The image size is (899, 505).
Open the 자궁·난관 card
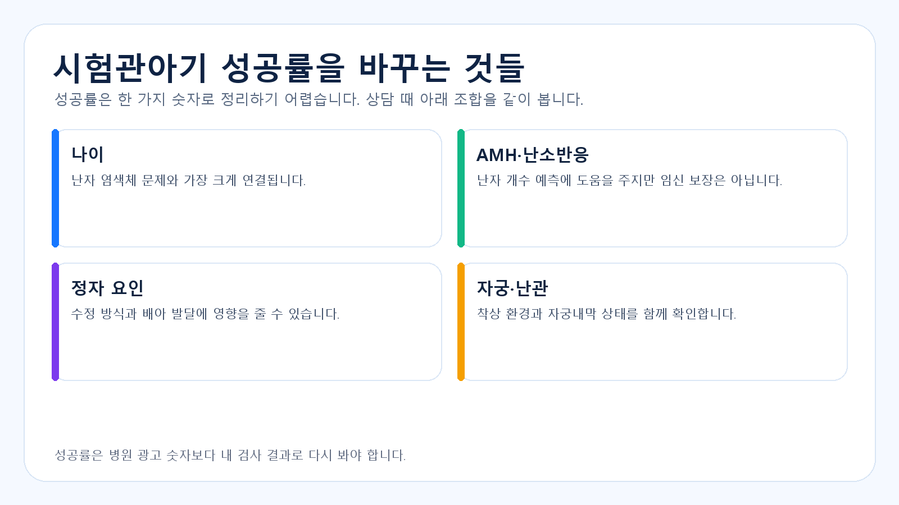tap(652, 322)
